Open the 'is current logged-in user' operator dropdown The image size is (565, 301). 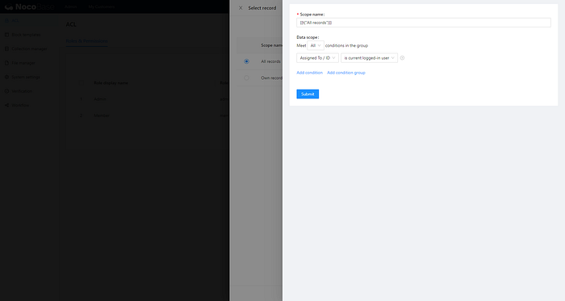(x=369, y=58)
